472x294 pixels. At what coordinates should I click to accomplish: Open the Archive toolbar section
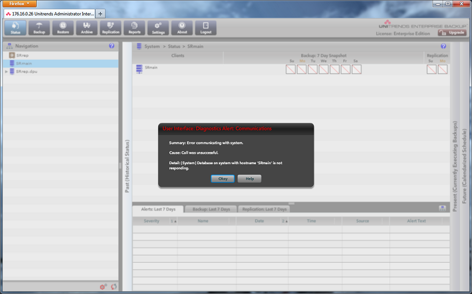click(87, 28)
